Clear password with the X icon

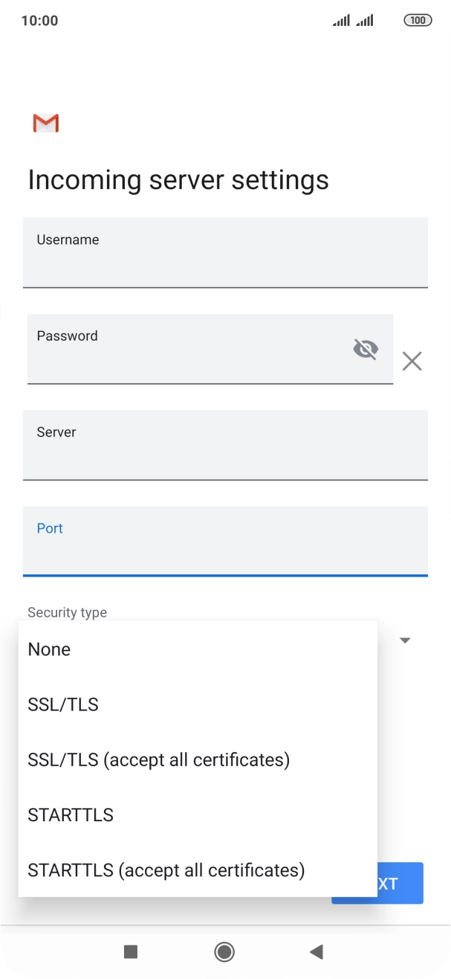coord(412,362)
